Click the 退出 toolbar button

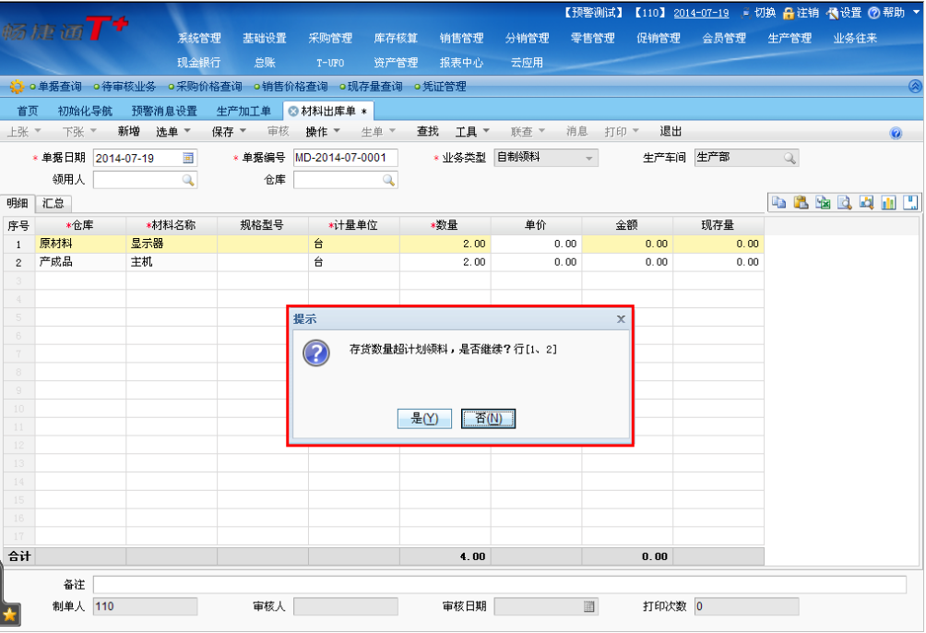point(671,131)
